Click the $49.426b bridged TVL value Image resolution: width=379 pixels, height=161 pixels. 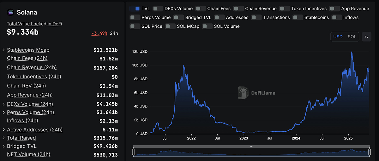tap(105, 146)
